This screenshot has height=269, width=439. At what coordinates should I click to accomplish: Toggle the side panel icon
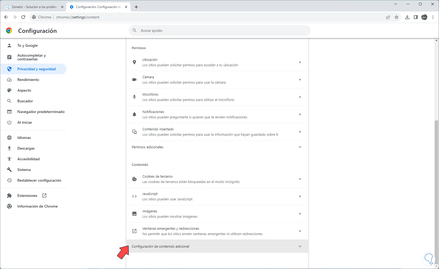415,17
